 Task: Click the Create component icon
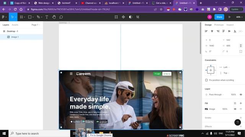(x=123, y=17)
